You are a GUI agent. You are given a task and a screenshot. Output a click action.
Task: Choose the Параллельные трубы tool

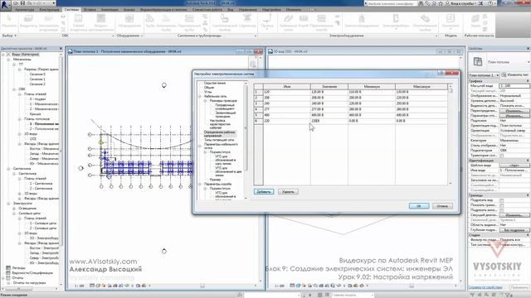189,22
